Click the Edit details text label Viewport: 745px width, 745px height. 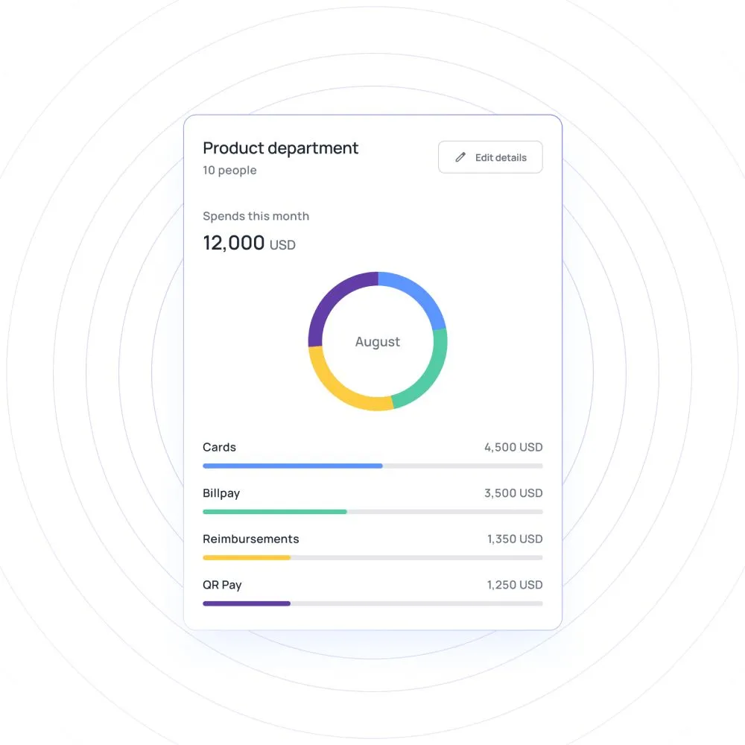(x=501, y=158)
